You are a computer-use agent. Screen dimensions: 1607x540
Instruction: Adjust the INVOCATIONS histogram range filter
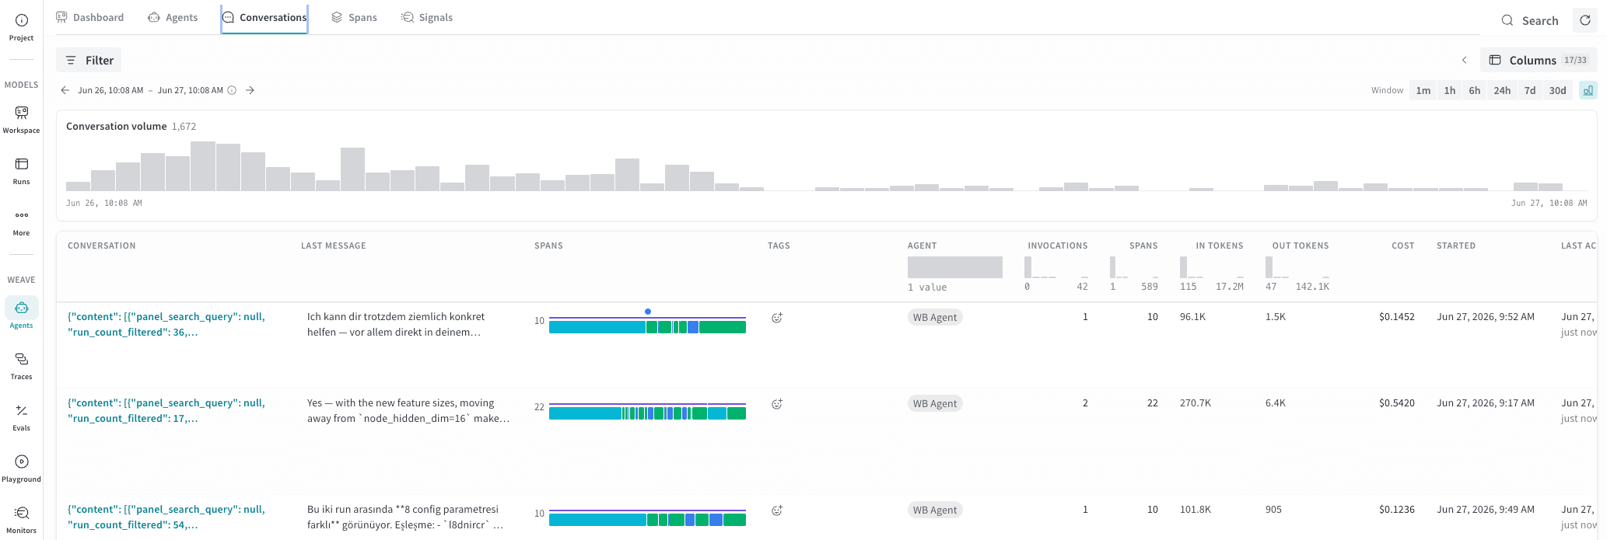pos(1056,267)
